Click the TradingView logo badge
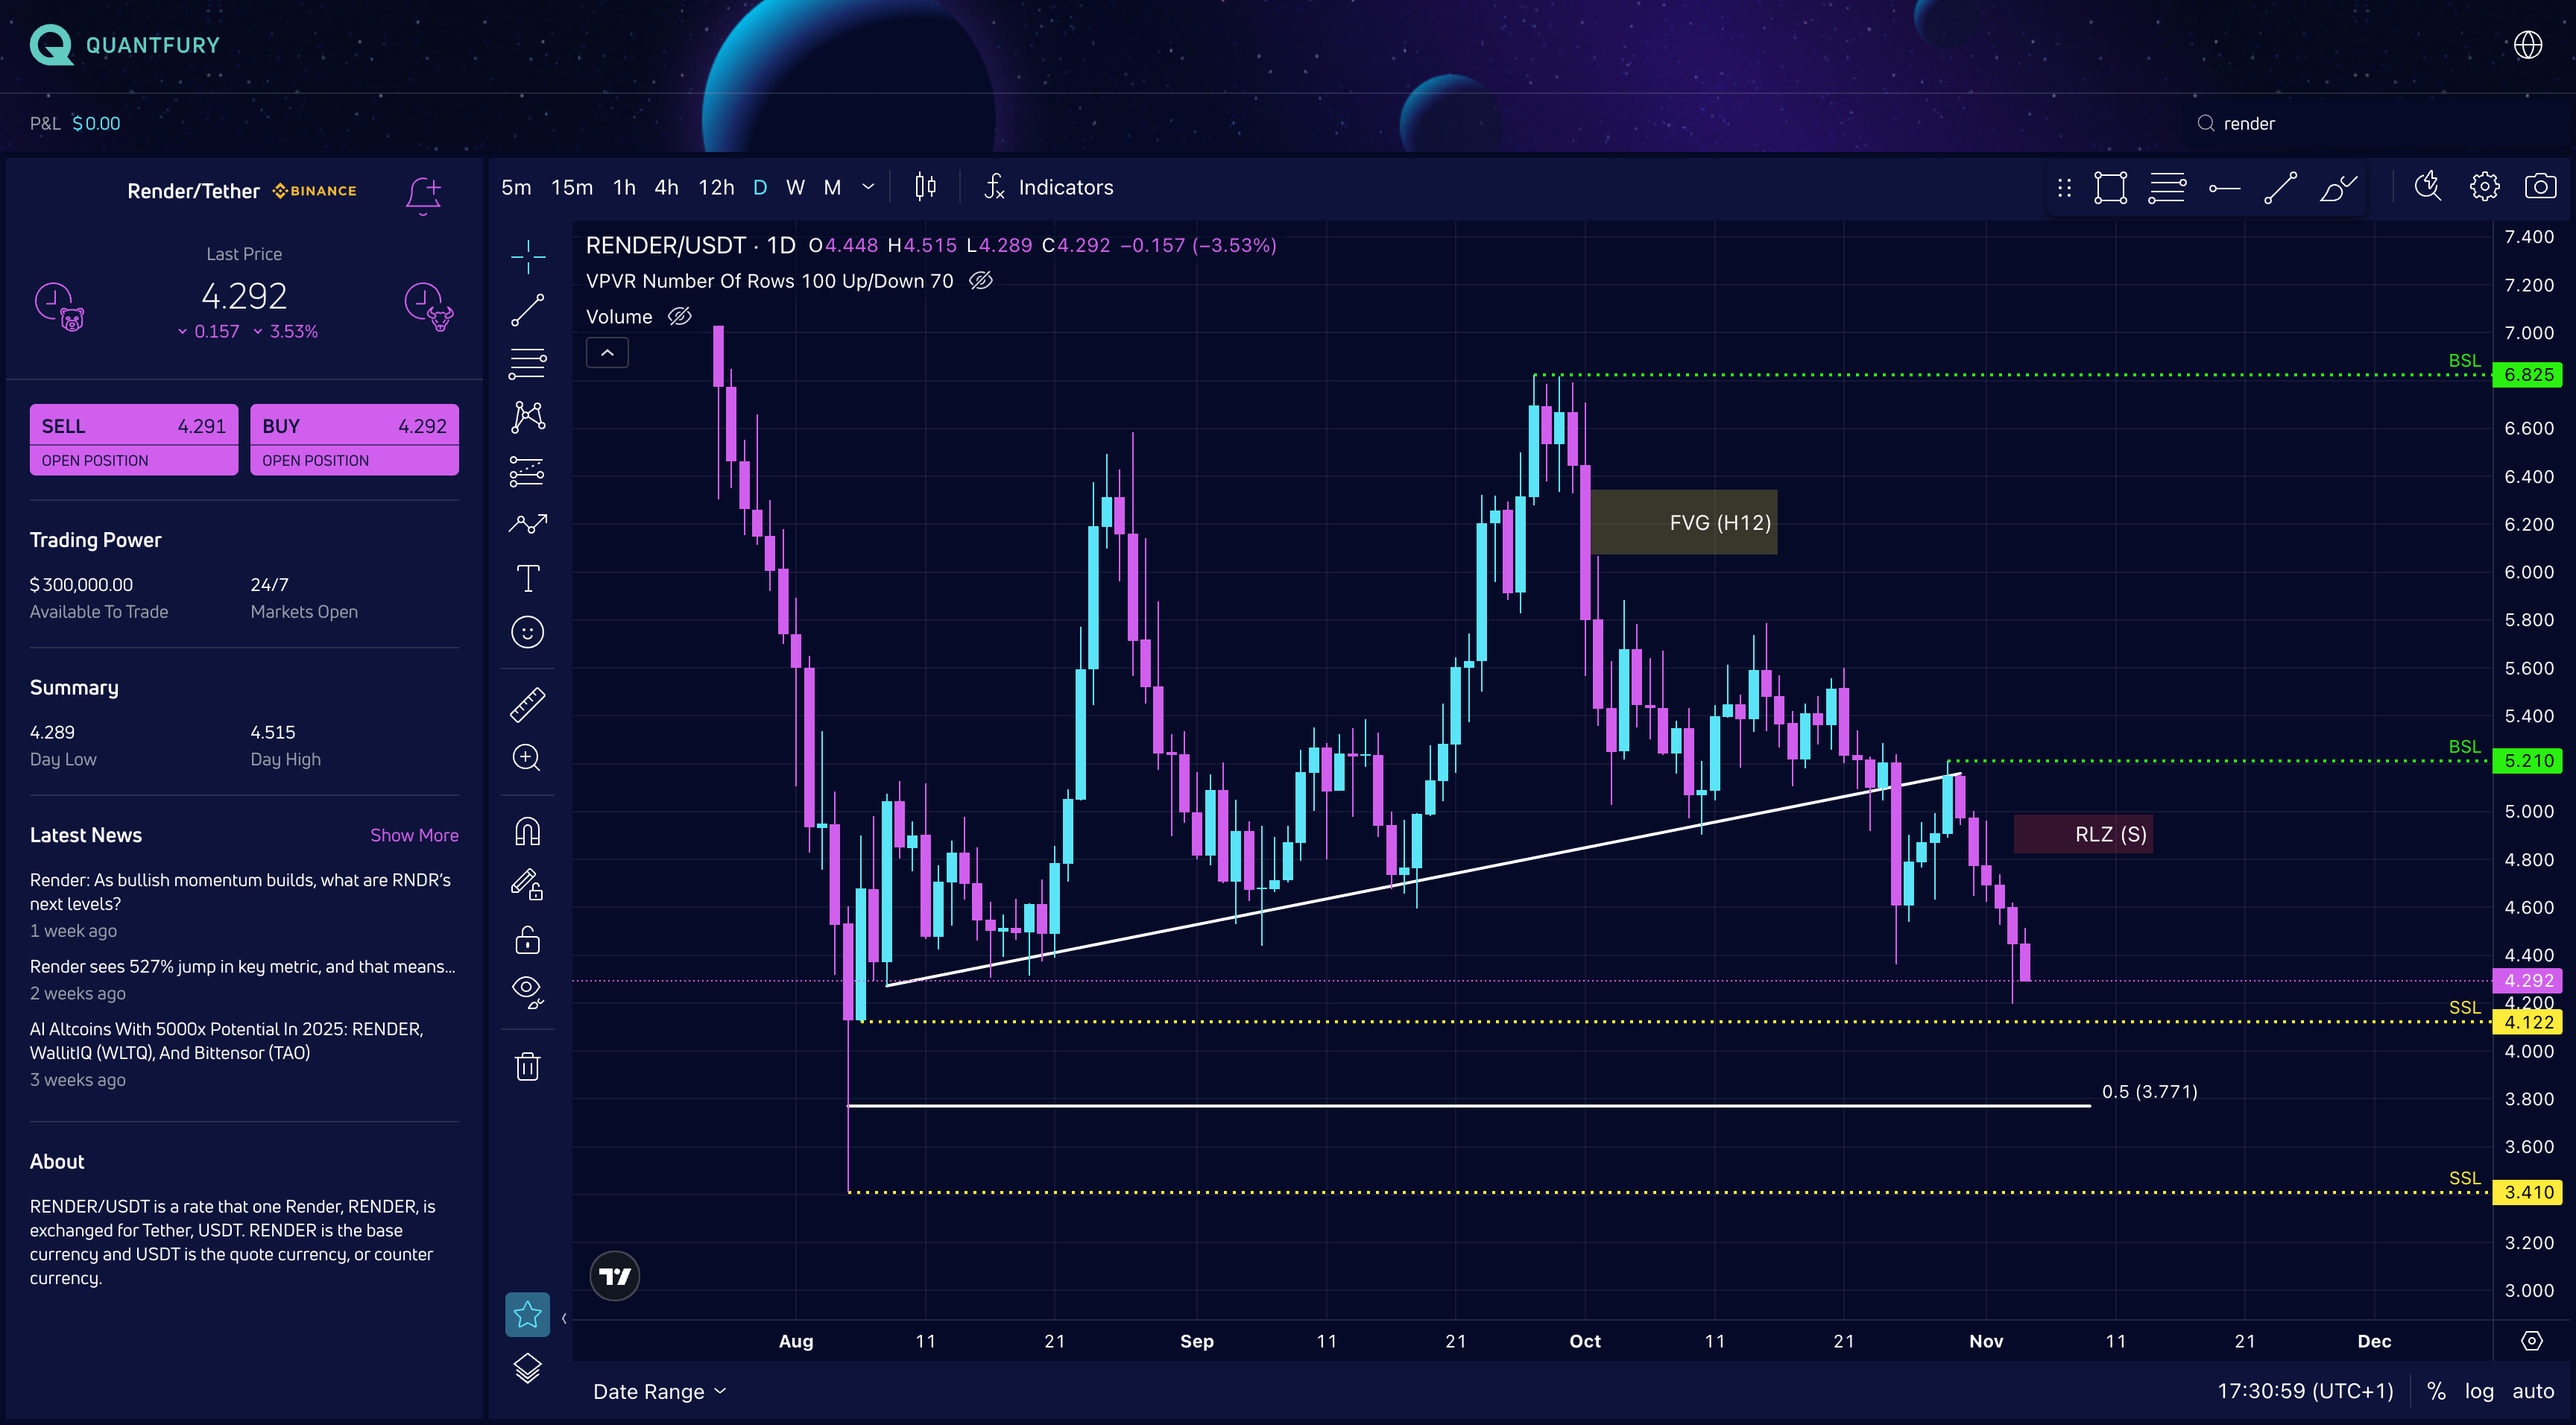The image size is (2576, 1425). click(614, 1276)
